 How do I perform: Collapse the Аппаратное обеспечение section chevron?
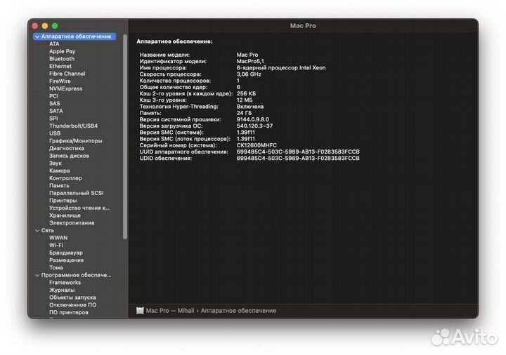click(37, 36)
